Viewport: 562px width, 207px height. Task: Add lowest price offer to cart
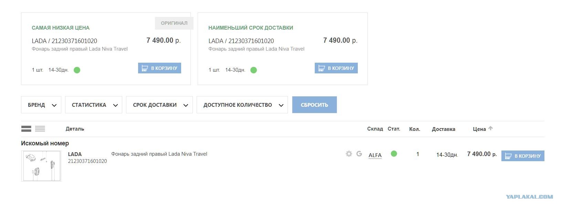(x=159, y=68)
